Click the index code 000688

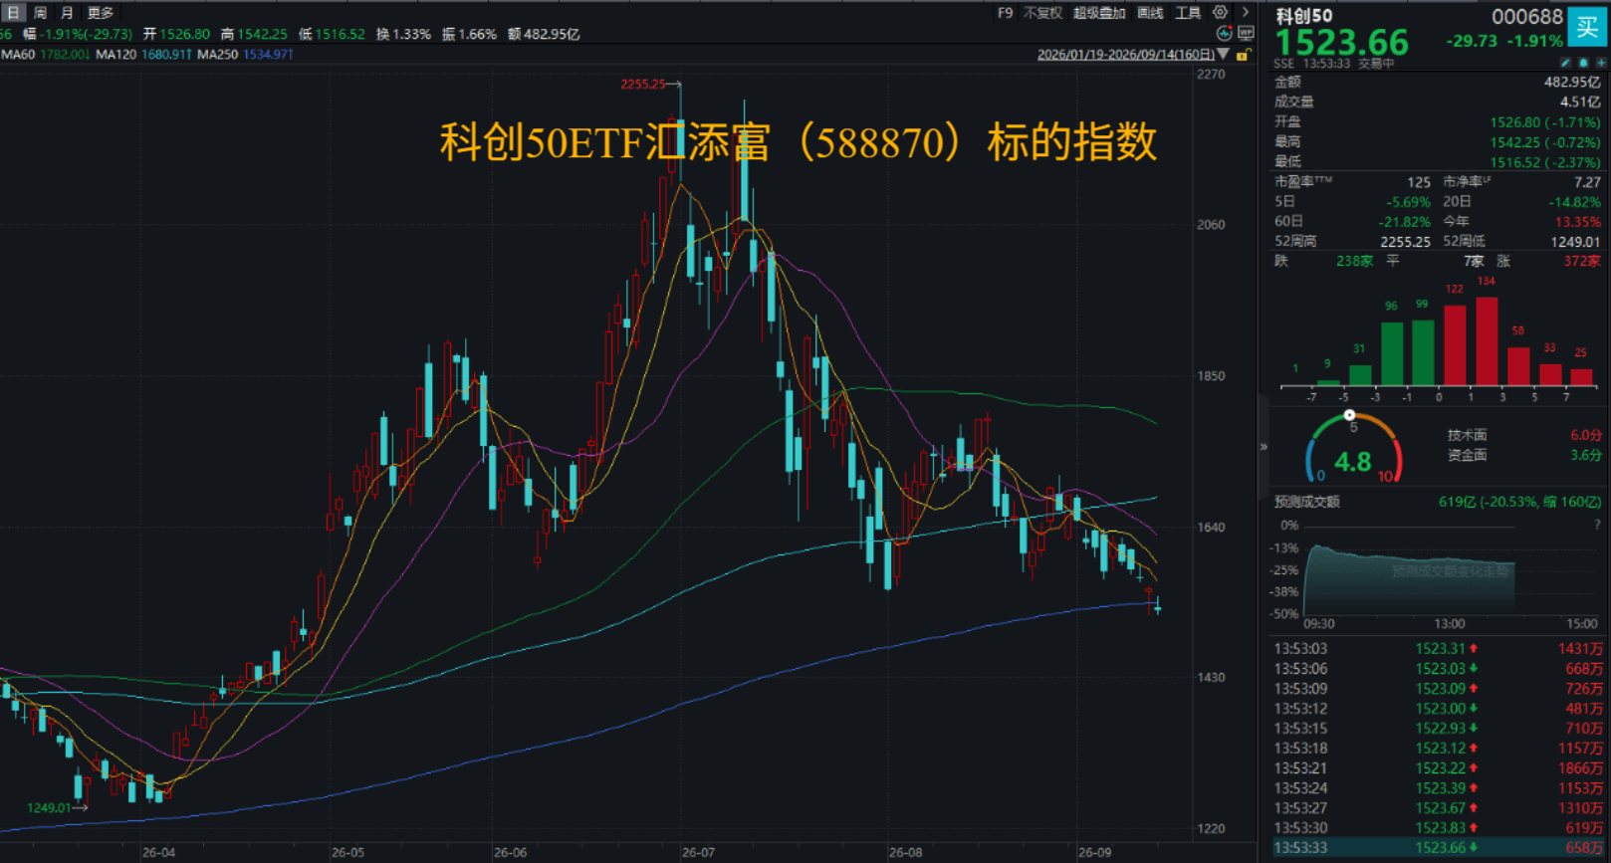click(x=1527, y=17)
